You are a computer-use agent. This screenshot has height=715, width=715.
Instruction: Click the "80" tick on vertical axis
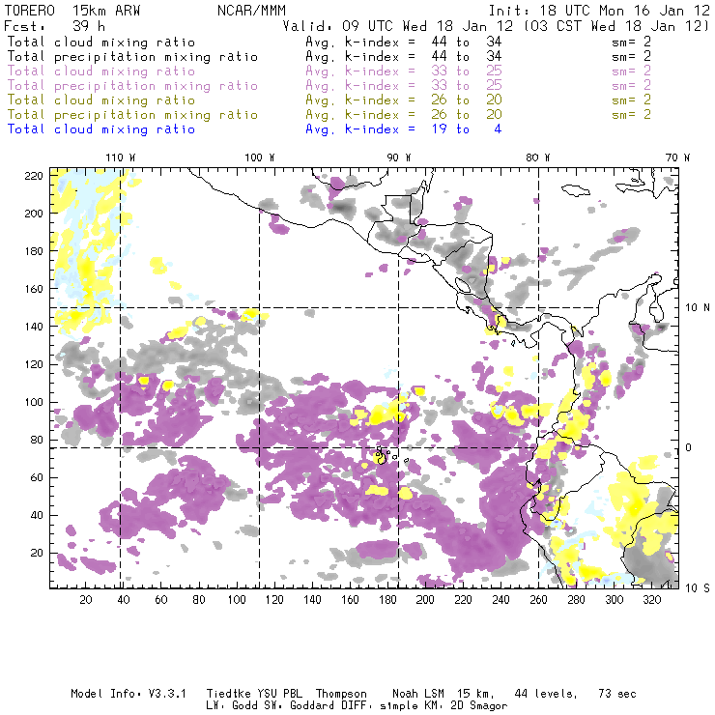coord(37,440)
